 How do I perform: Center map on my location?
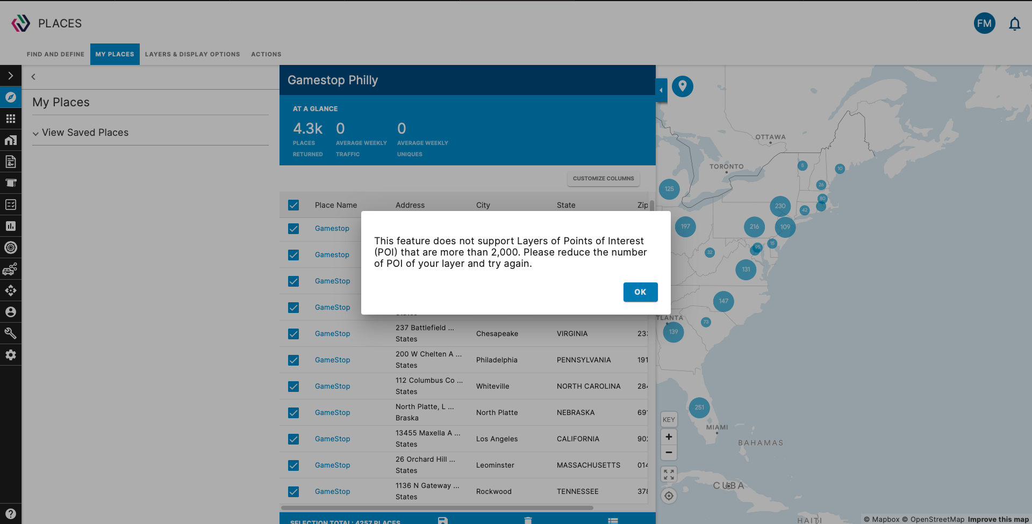(x=669, y=496)
